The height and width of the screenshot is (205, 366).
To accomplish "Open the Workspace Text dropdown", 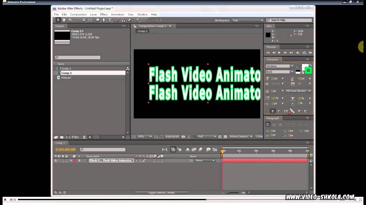I will tap(247, 20).
